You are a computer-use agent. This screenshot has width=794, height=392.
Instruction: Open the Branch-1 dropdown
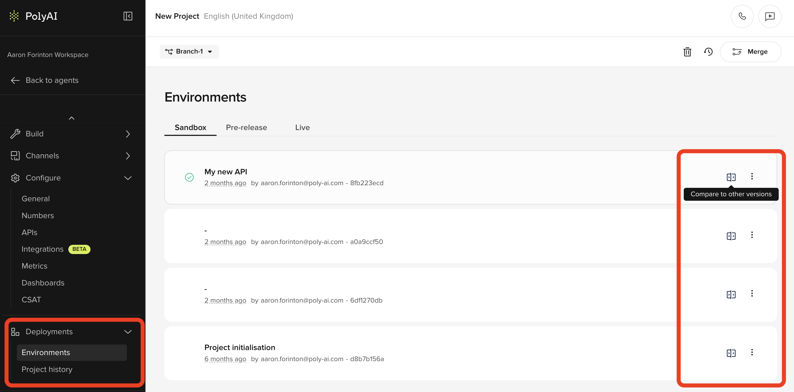[x=189, y=52]
